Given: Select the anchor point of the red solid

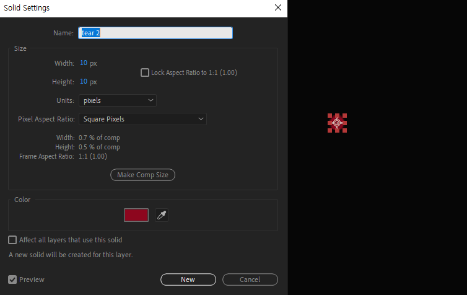Looking at the screenshot, I should (337, 123).
